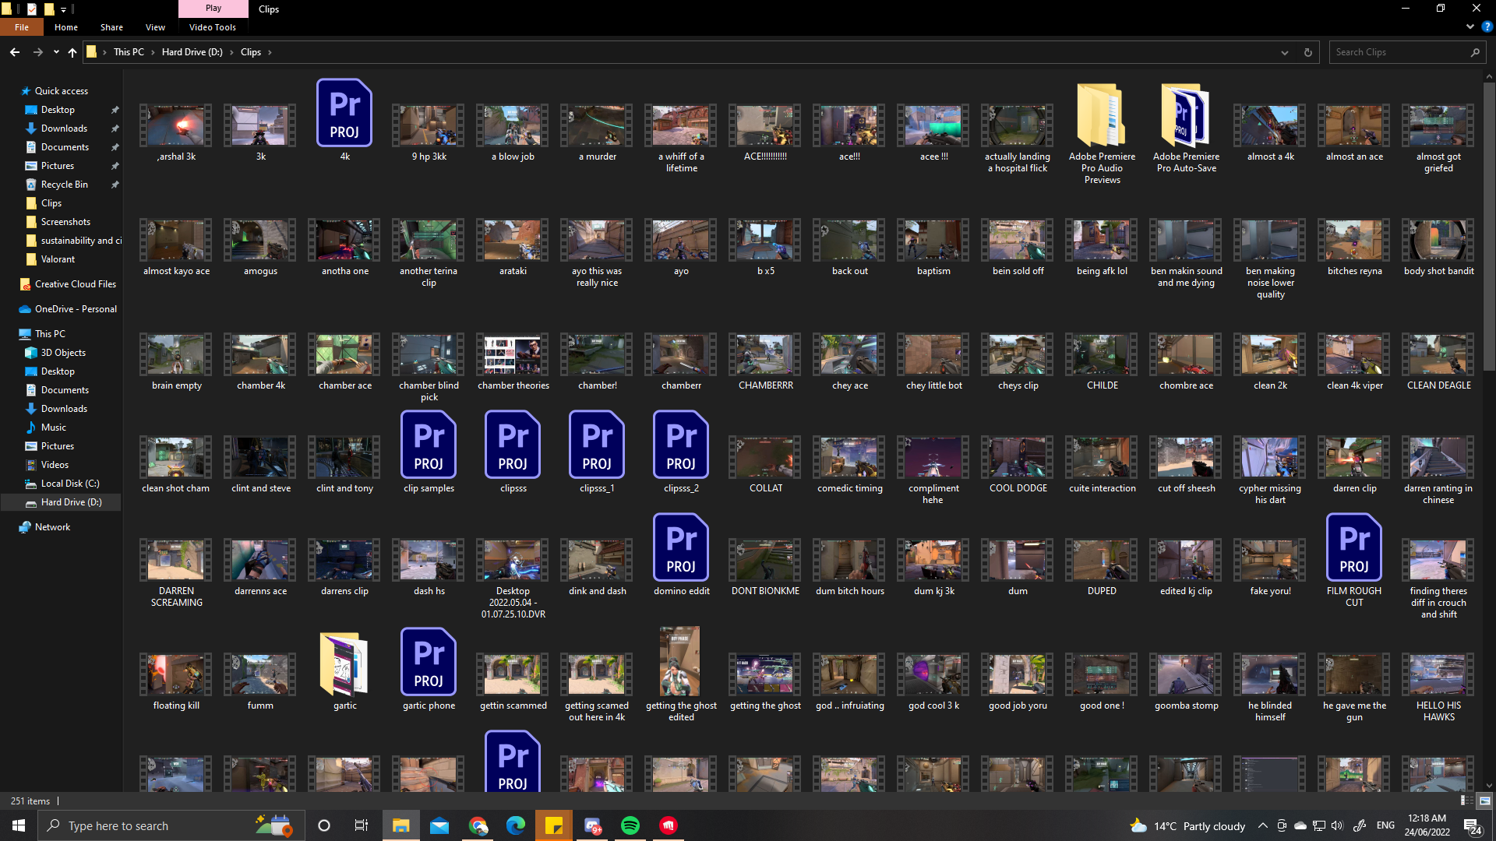
Task: Open the Video Tools ribbon tab
Action: point(212,27)
